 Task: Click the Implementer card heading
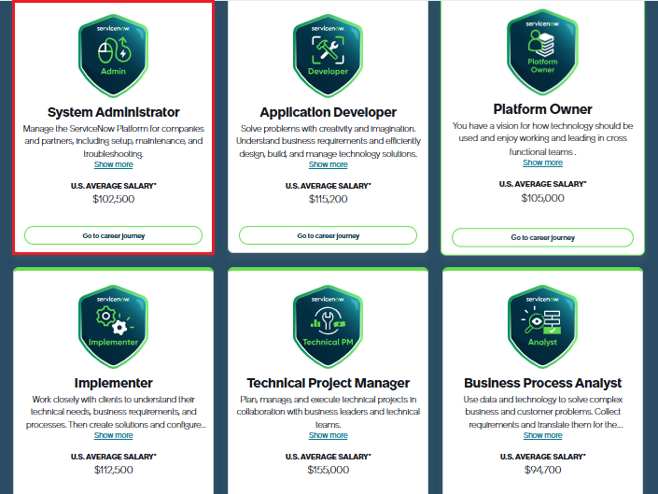113,383
